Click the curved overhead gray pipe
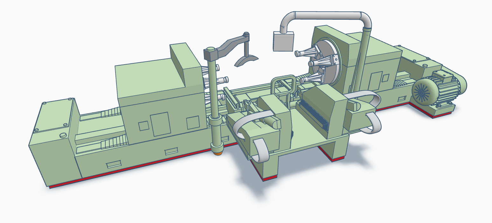The height and width of the screenshot is (223, 492). tap(328, 16)
